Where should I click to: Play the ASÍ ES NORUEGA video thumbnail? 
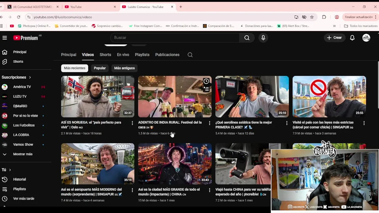pyautogui.click(x=98, y=97)
